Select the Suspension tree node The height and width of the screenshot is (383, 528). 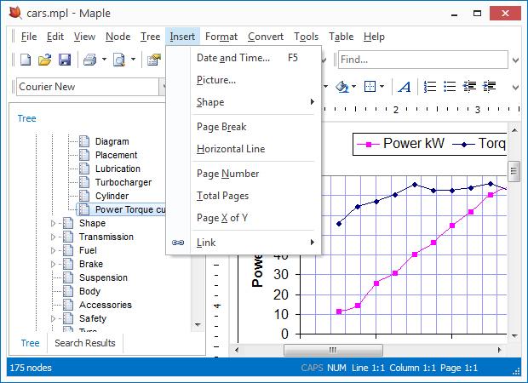click(103, 277)
